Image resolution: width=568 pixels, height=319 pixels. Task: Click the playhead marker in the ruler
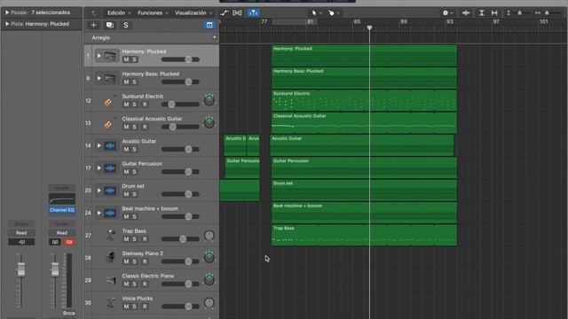[x=369, y=27]
